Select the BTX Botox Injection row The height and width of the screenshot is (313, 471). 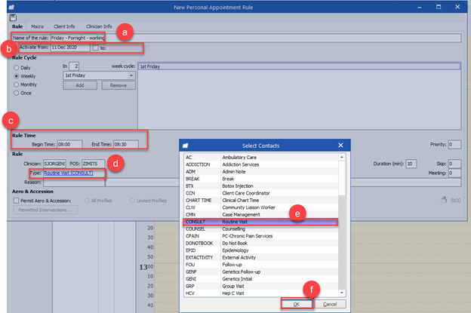click(x=260, y=186)
